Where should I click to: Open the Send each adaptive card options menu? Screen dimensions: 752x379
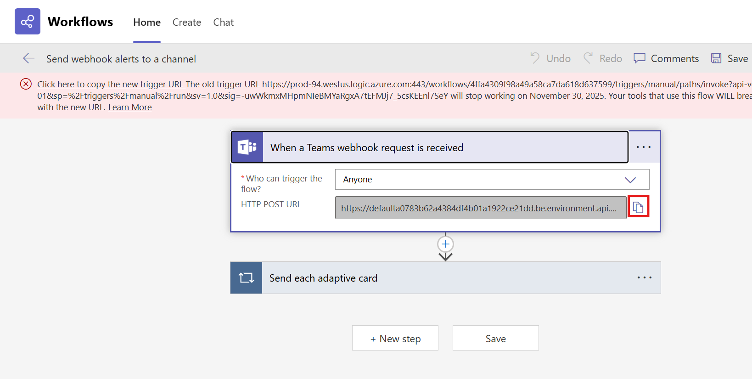click(644, 277)
